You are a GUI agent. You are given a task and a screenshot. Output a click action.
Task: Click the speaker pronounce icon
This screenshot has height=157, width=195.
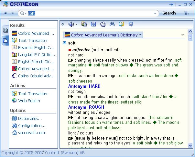click(x=71, y=24)
